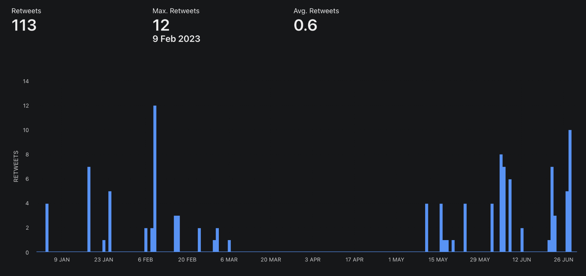Select the 10-retweet bar near 26 JUN
586x276 pixels.
(570, 191)
